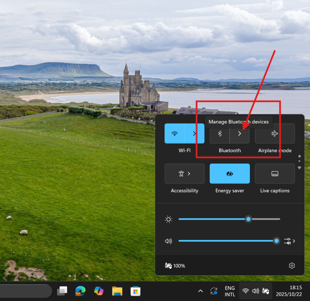Image resolution: width=310 pixels, height=301 pixels.
Task: Open File Explorer from the taskbar
Action: 117,291
